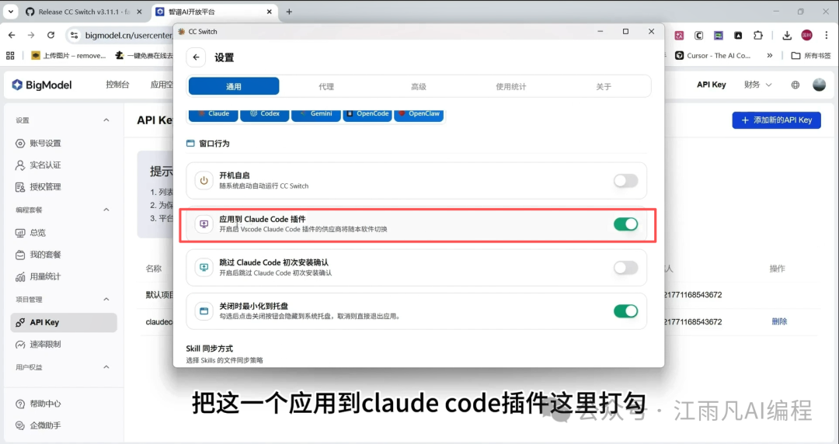Disable 应用到 Claude Code 插件 switch

[625, 224]
